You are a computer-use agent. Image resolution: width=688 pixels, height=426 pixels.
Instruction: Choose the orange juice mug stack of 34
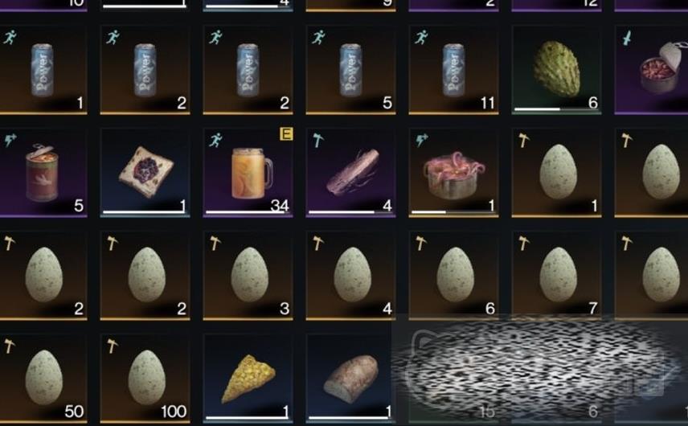[x=248, y=173]
